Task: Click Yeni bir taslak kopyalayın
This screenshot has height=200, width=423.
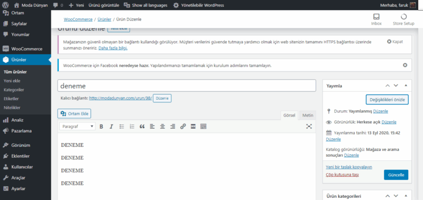Action: click(x=349, y=167)
